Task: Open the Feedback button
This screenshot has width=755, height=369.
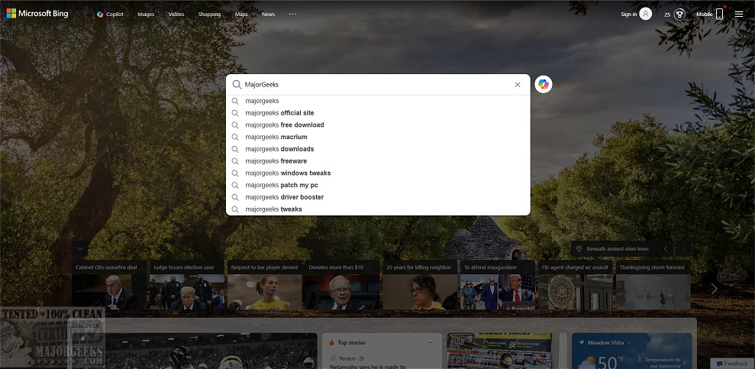Action: (732, 363)
